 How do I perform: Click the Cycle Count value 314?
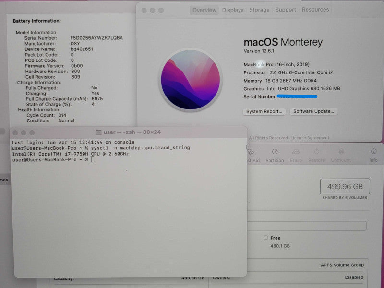[62, 115]
